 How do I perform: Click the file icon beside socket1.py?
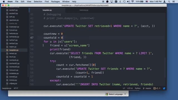pos(7,10)
